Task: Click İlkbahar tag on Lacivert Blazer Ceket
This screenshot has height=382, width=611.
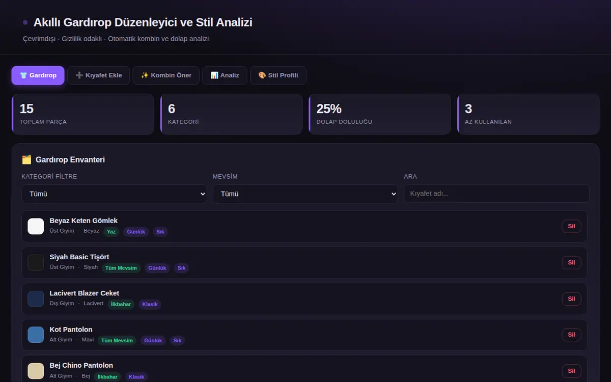Action: point(121,304)
